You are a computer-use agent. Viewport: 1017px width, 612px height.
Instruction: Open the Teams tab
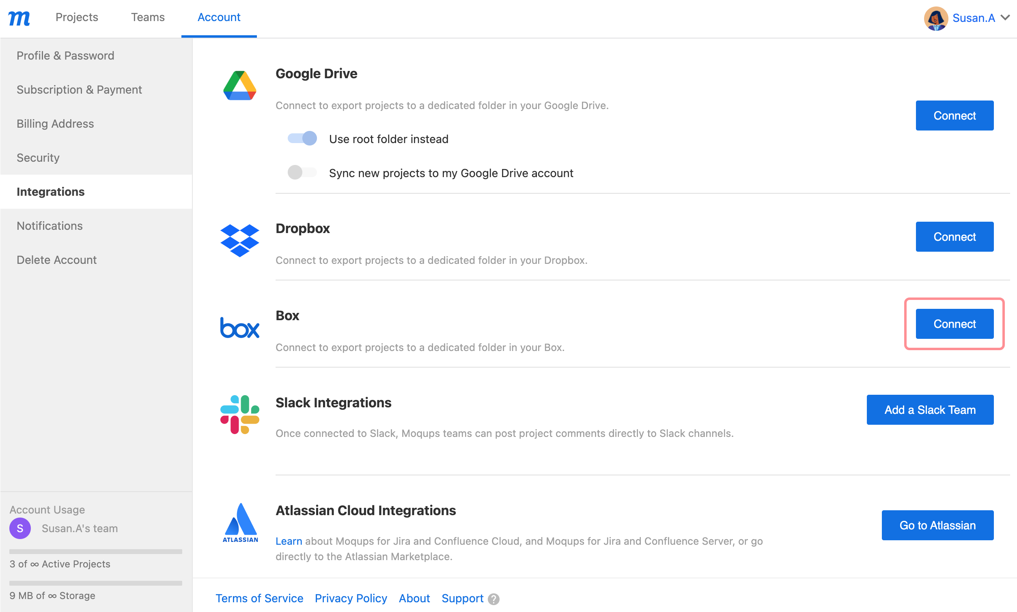[148, 17]
